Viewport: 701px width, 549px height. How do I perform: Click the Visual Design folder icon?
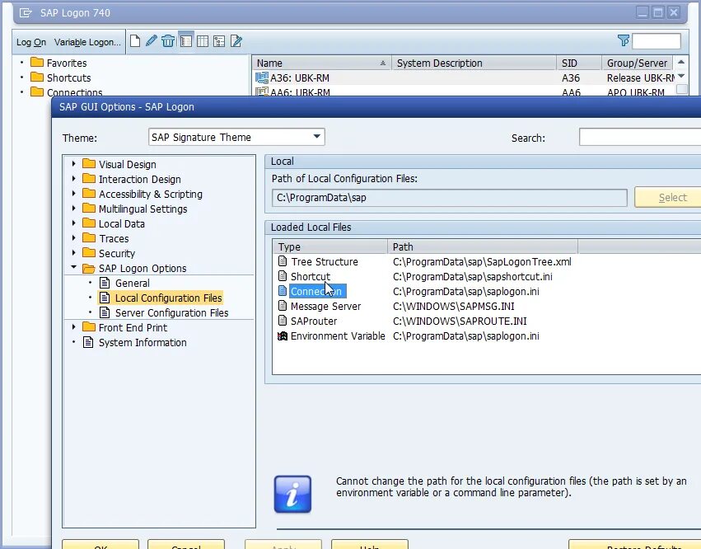(89, 163)
